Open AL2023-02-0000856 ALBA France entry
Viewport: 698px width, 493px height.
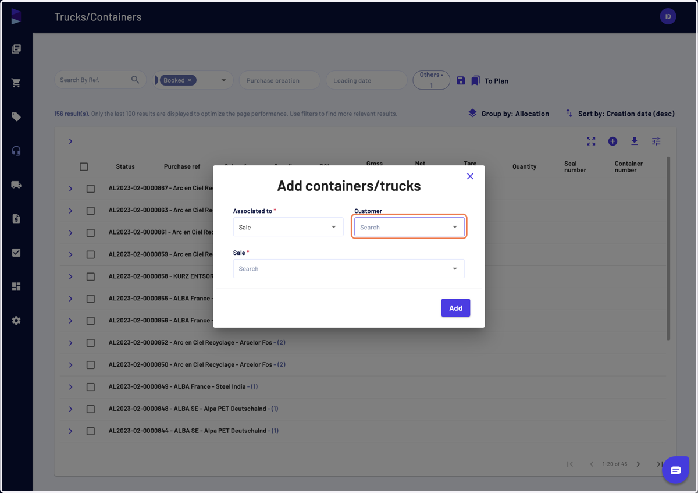tap(159, 321)
